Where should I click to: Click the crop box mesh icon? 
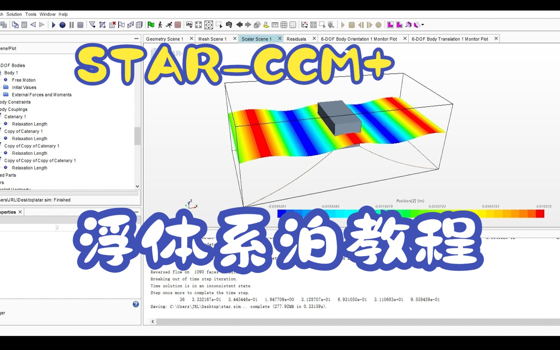102,25
